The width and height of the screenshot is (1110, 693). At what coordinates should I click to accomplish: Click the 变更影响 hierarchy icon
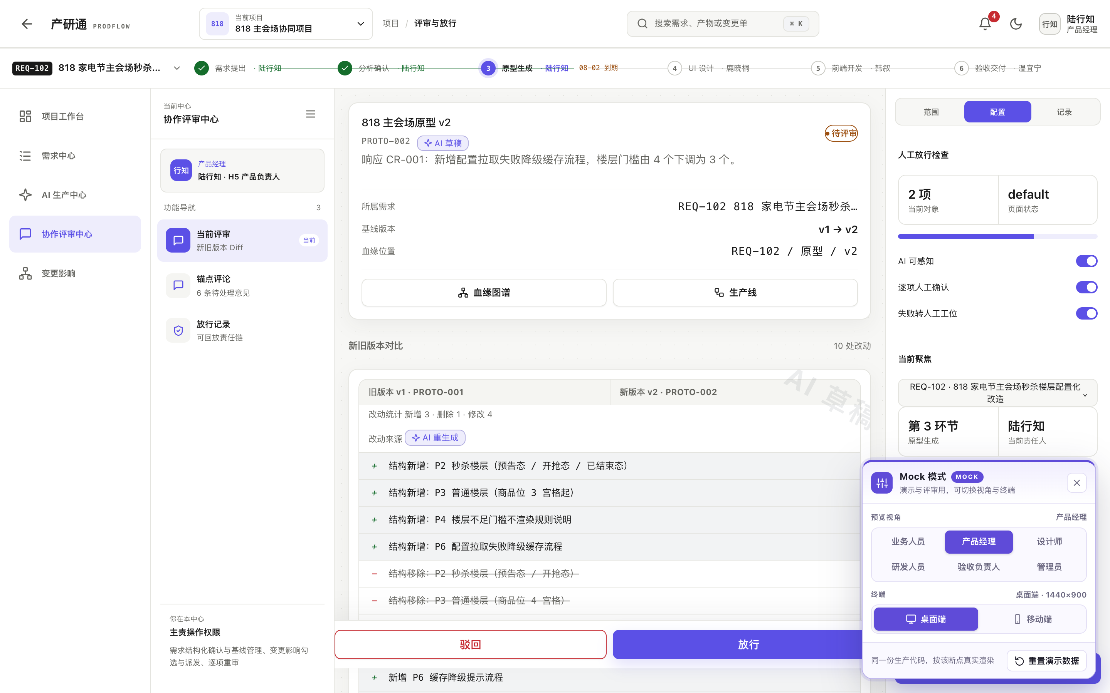coord(25,274)
